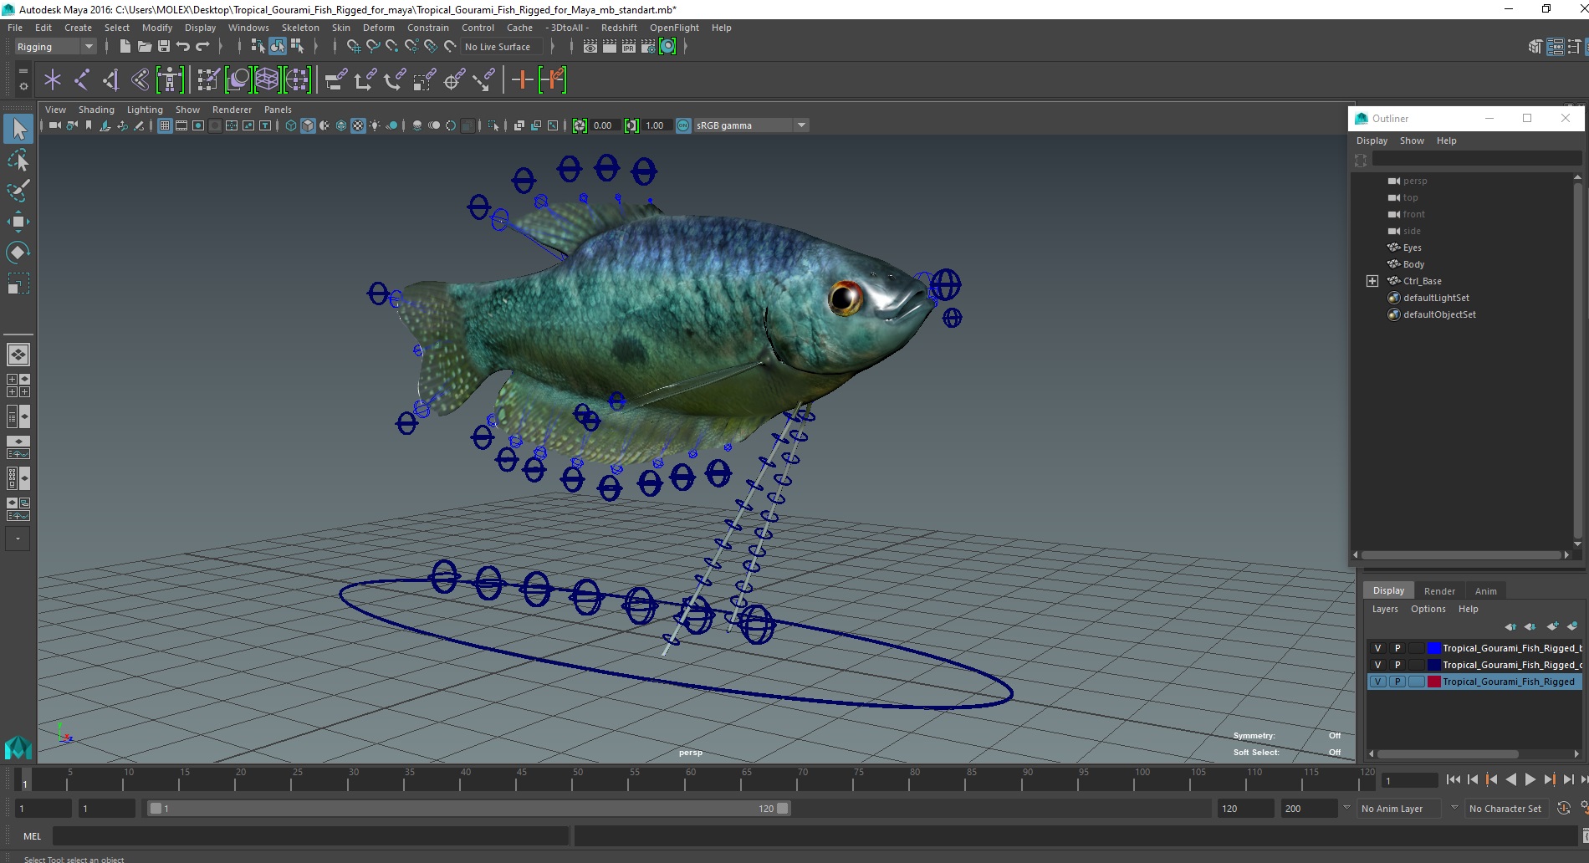This screenshot has height=863, width=1589.
Task: Click the time range slider bar
Action: pos(468,809)
